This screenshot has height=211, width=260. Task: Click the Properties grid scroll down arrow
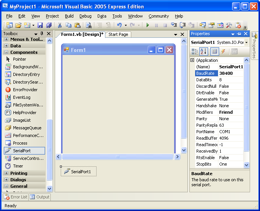click(x=246, y=165)
